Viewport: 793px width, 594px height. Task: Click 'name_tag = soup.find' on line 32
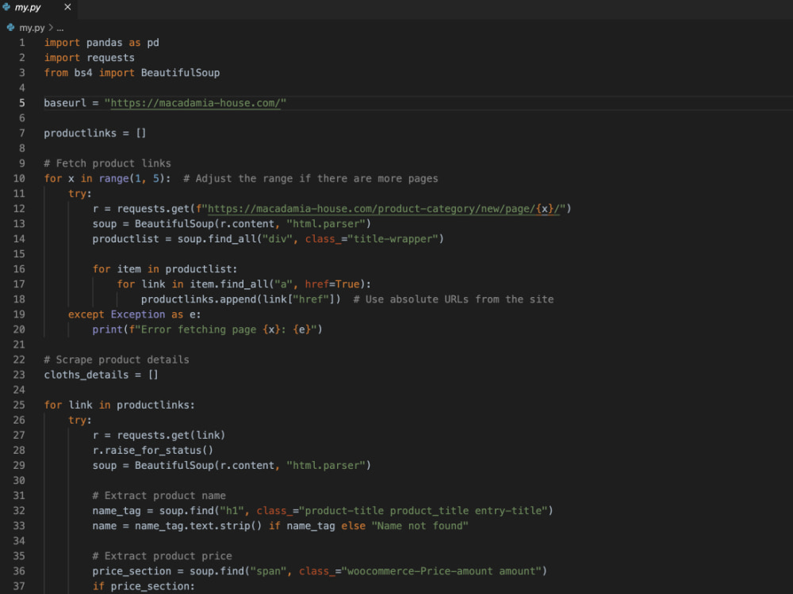(153, 511)
